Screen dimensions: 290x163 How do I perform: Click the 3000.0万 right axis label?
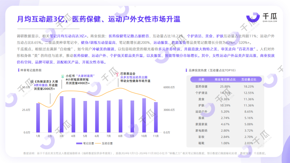point(169,110)
